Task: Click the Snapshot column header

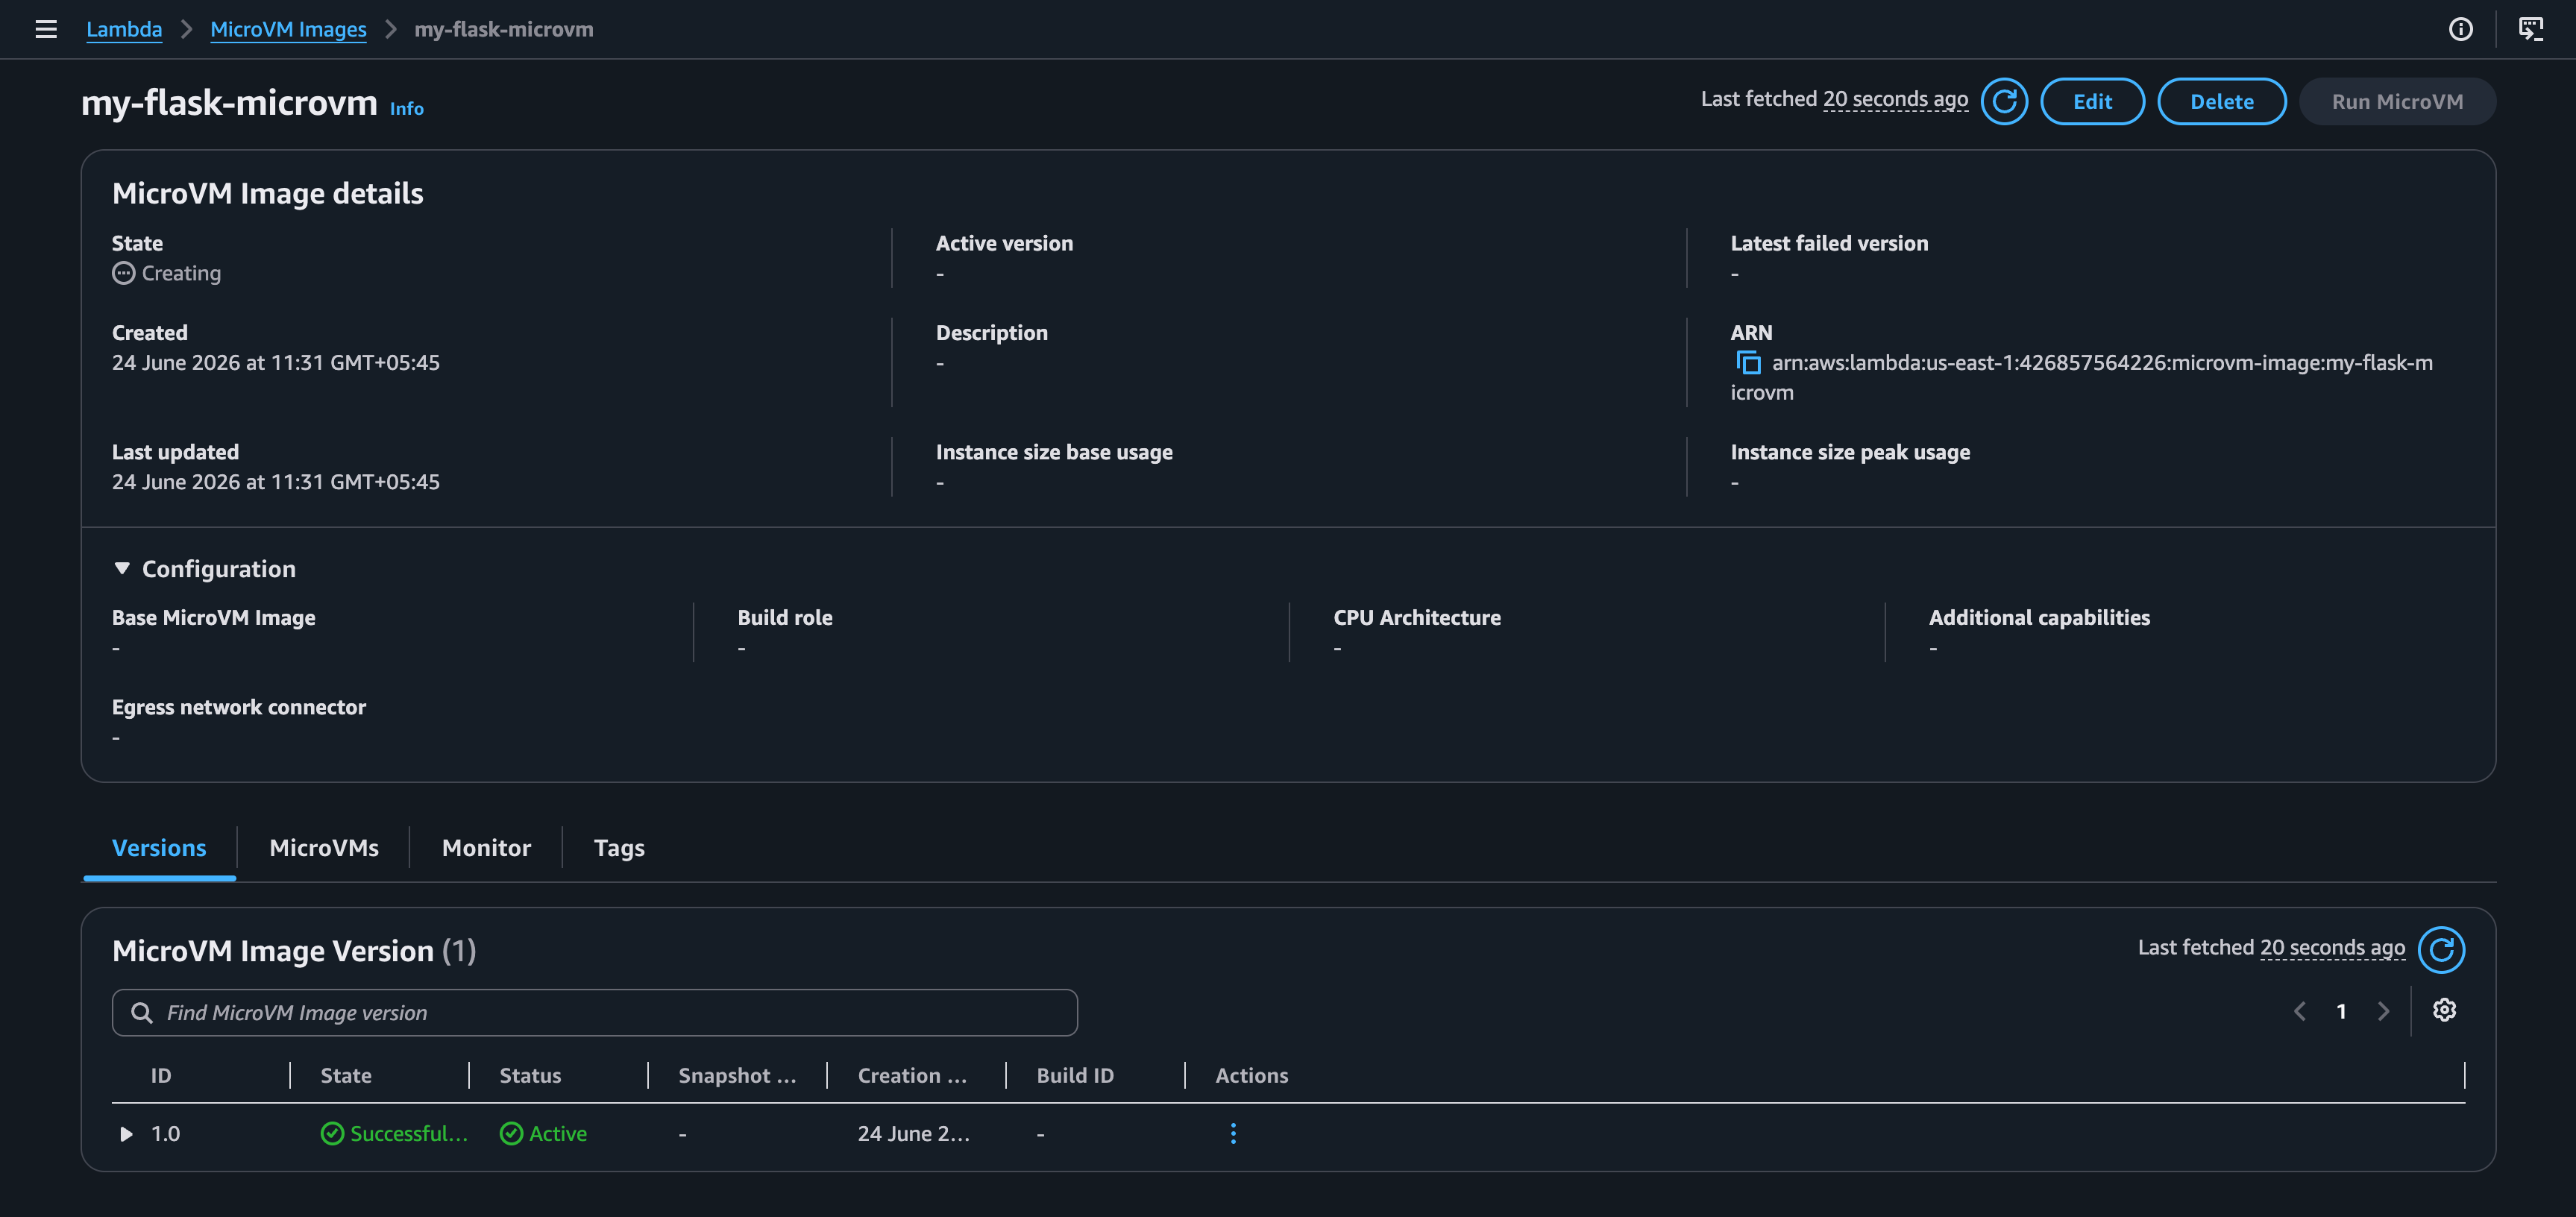Action: click(737, 1075)
